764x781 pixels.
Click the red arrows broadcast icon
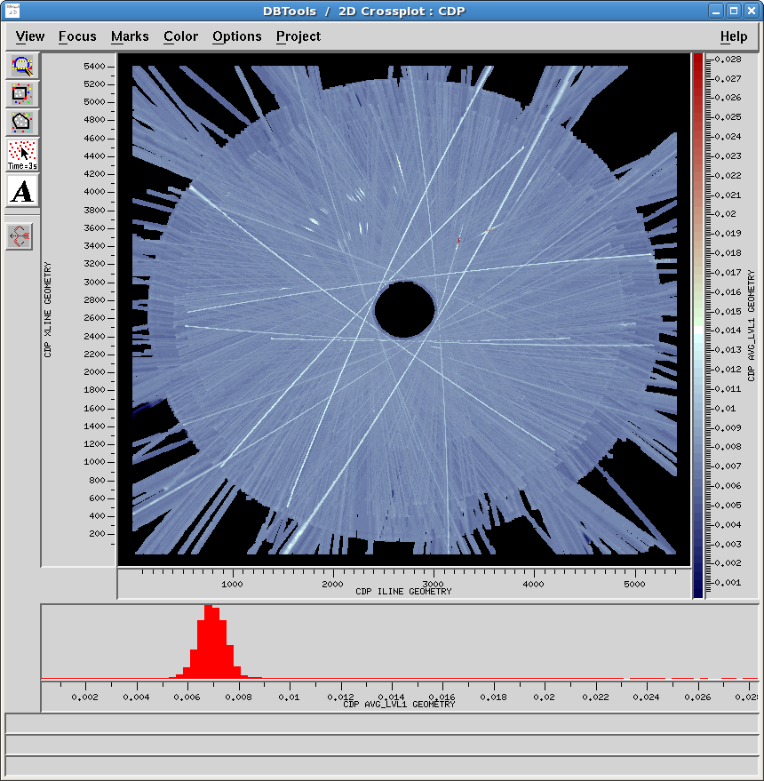(20, 236)
